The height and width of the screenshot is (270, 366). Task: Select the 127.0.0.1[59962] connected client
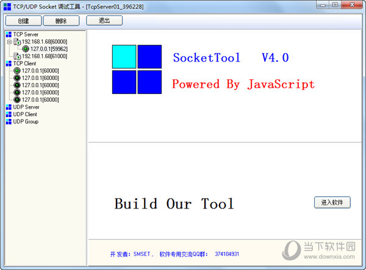tap(49, 49)
